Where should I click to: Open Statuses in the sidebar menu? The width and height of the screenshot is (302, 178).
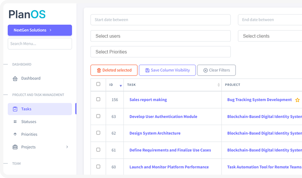pos(29,122)
